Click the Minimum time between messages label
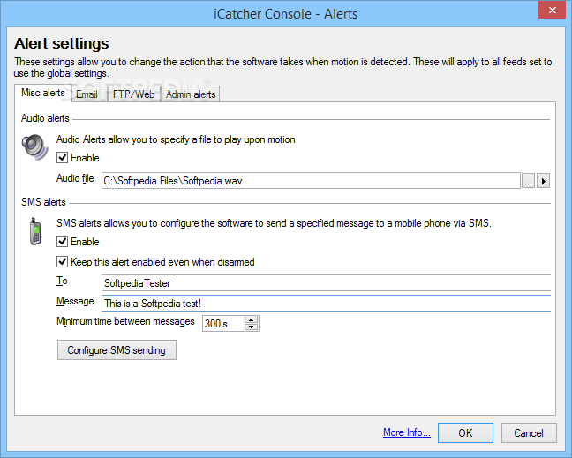572x458 pixels. 125,321
